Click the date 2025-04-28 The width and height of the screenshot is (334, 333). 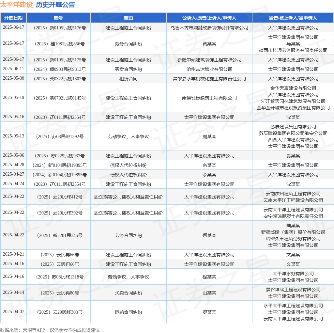click(x=13, y=165)
